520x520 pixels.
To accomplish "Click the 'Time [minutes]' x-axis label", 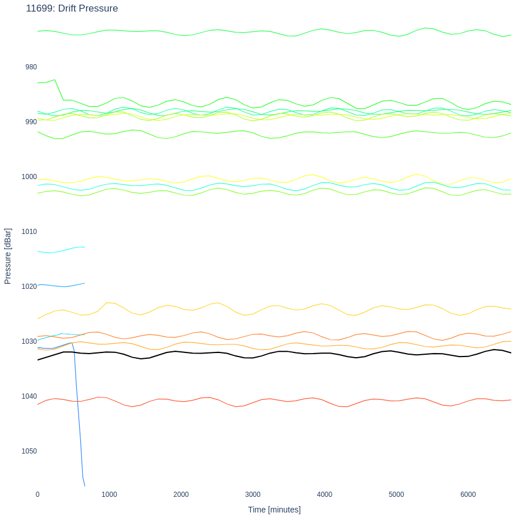I will click(x=274, y=510).
